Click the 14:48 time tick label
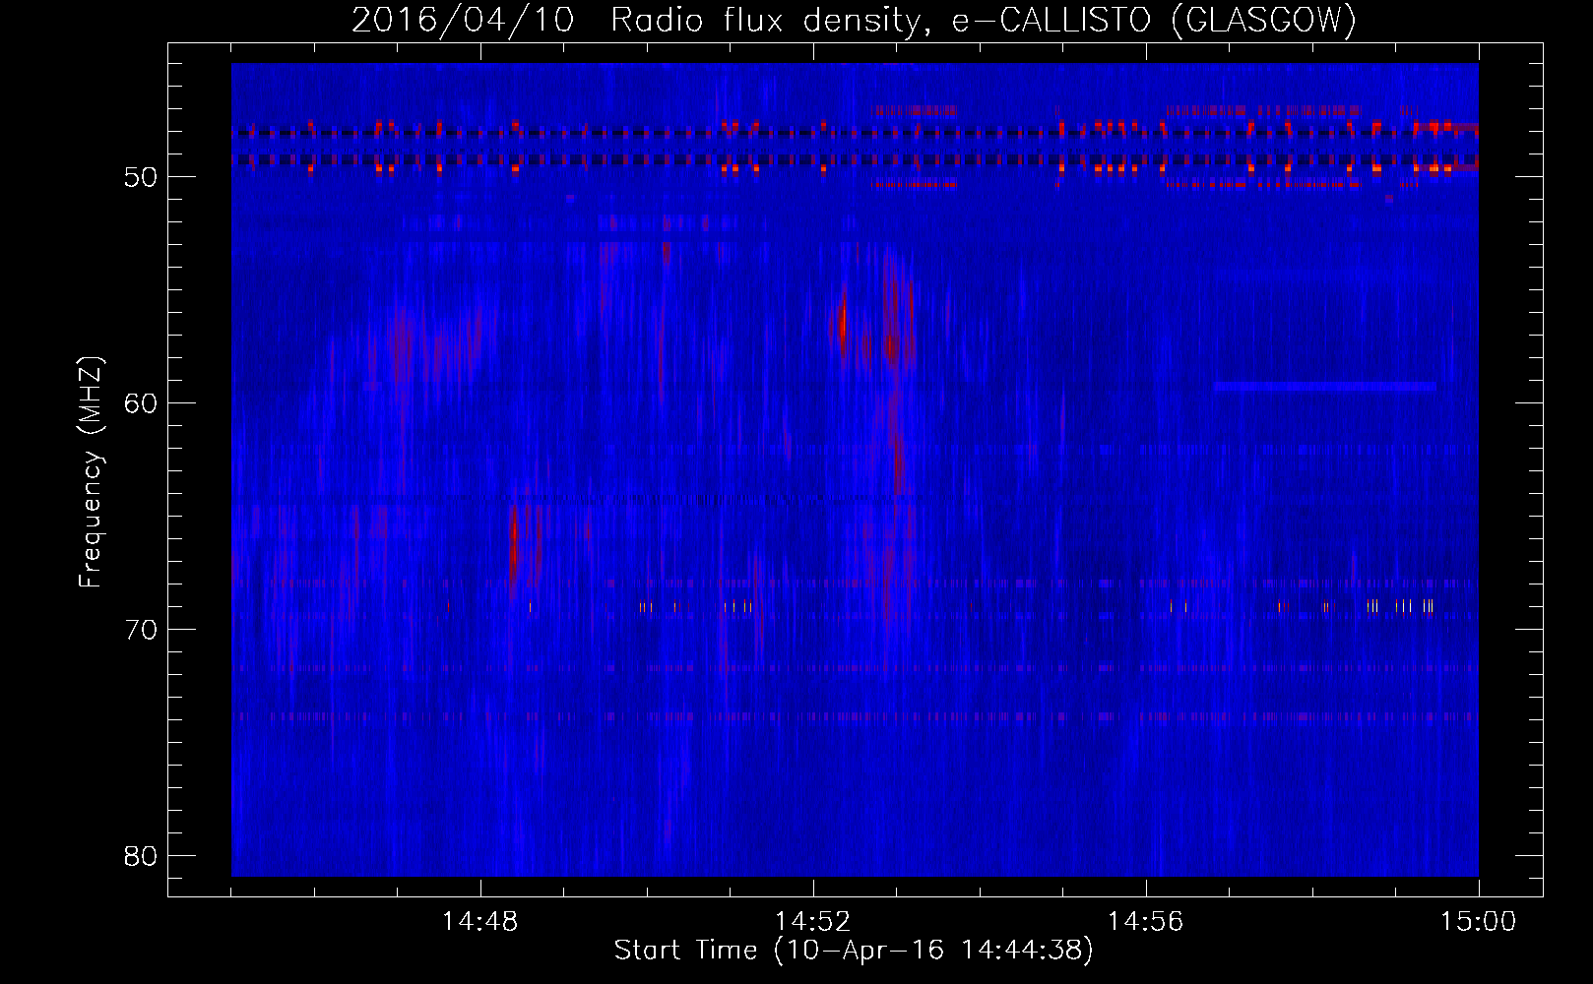This screenshot has width=1593, height=984. (x=480, y=922)
